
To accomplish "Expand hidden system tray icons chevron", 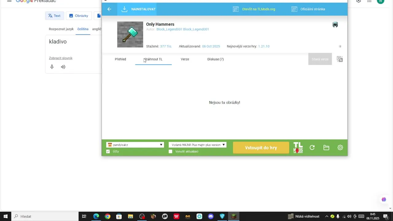I will point(327,216).
